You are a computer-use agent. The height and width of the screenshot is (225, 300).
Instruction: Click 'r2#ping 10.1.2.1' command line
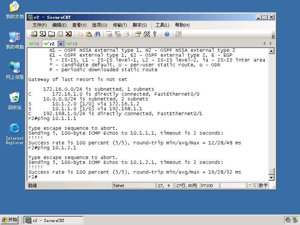click(x=52, y=148)
